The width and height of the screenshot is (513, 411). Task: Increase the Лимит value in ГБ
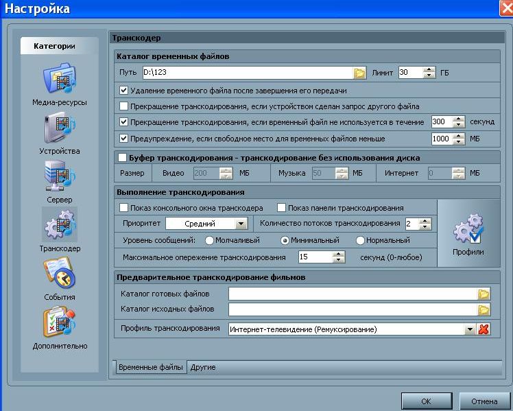[x=429, y=69]
